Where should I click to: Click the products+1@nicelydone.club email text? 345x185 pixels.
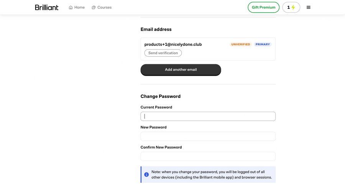click(x=173, y=44)
